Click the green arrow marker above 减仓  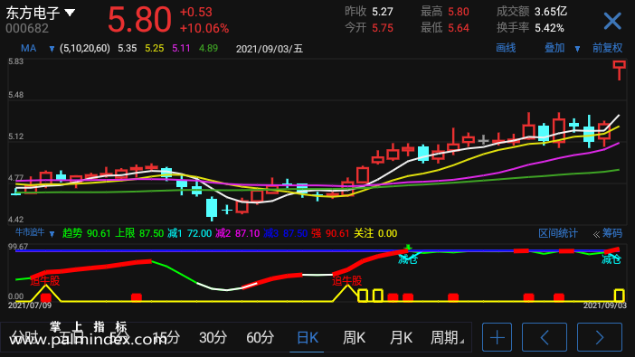point(409,247)
